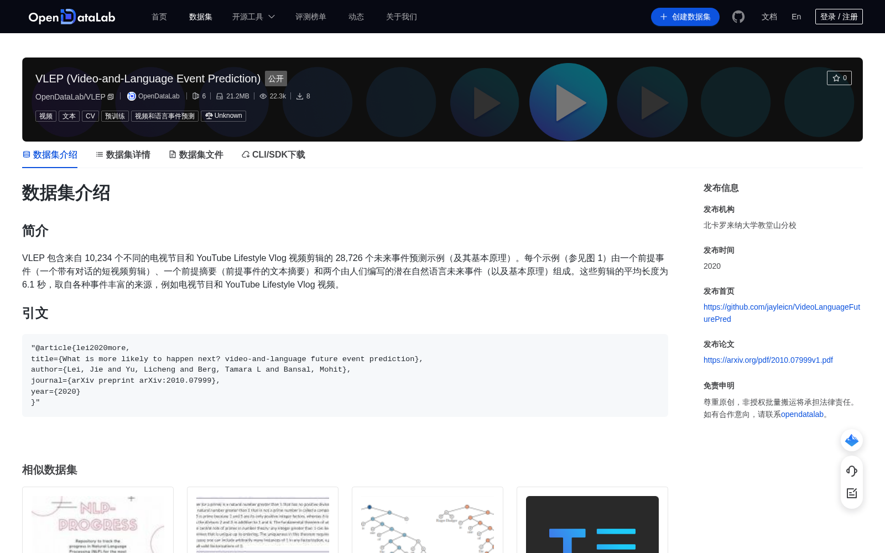Open the customer support headset icon
This screenshot has height=553, width=885.
point(852,471)
